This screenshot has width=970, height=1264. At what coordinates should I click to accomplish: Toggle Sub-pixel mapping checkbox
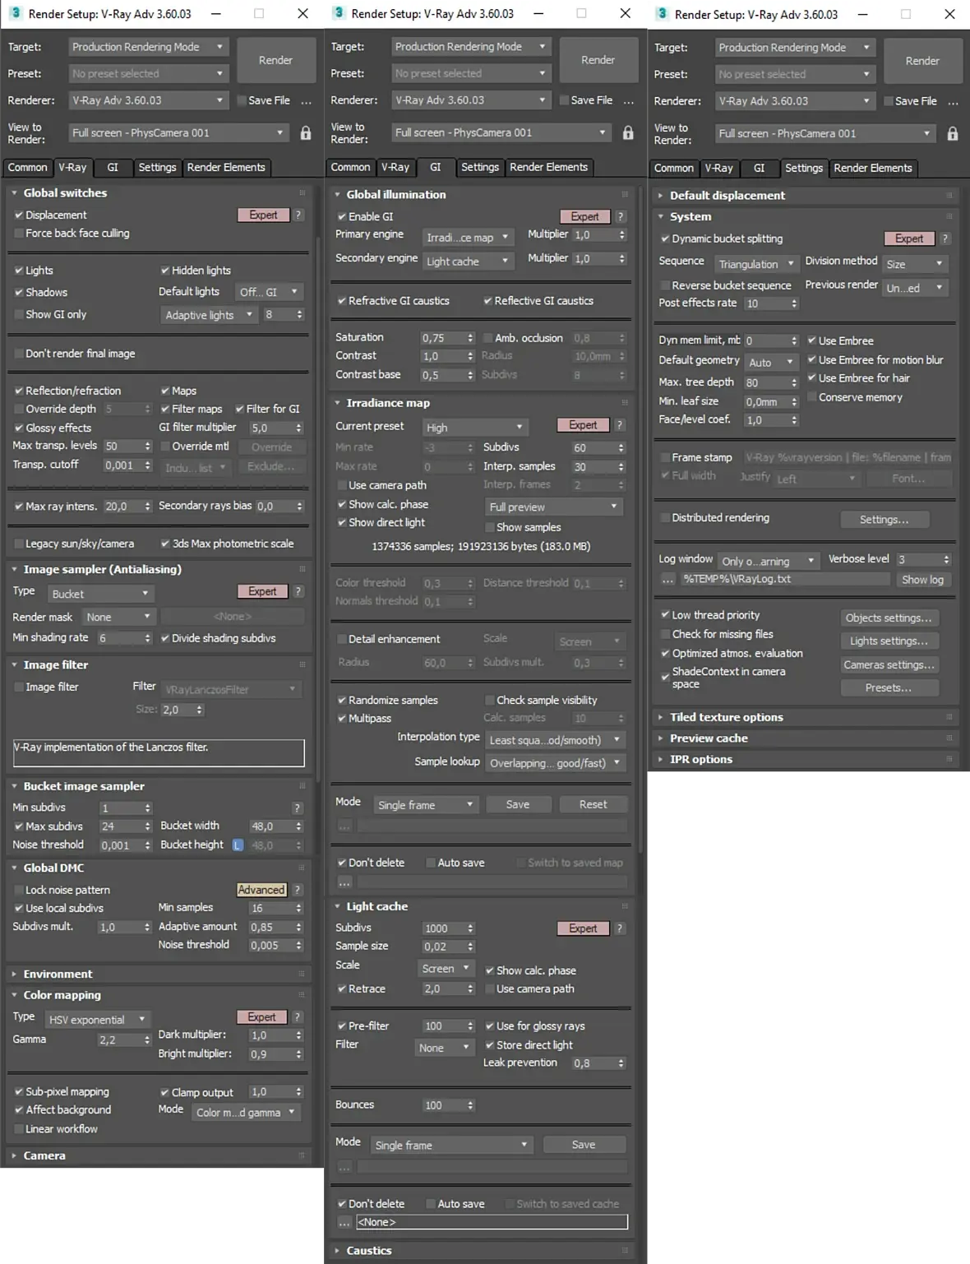[18, 1091]
